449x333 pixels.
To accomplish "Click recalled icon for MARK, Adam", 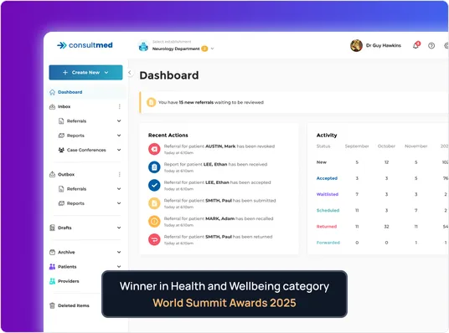I will (154, 222).
